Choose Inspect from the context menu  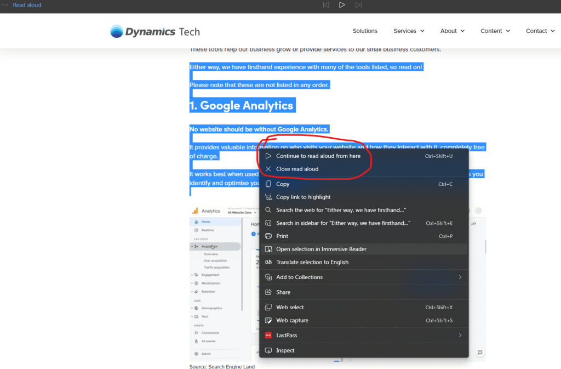point(364,350)
